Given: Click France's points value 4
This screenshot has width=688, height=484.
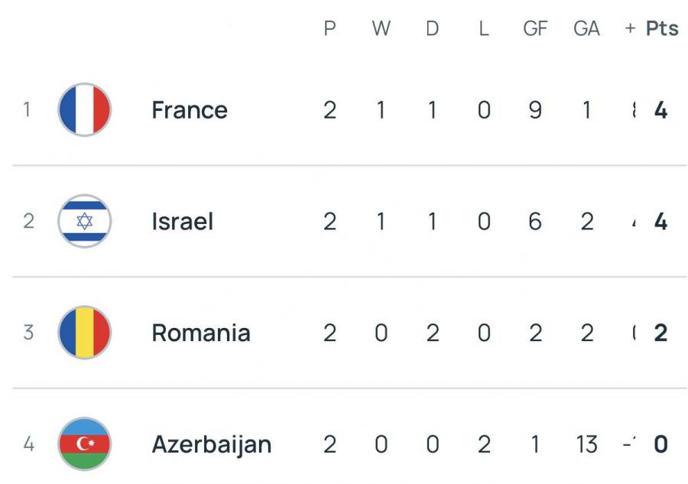Looking at the screenshot, I should coord(661,110).
